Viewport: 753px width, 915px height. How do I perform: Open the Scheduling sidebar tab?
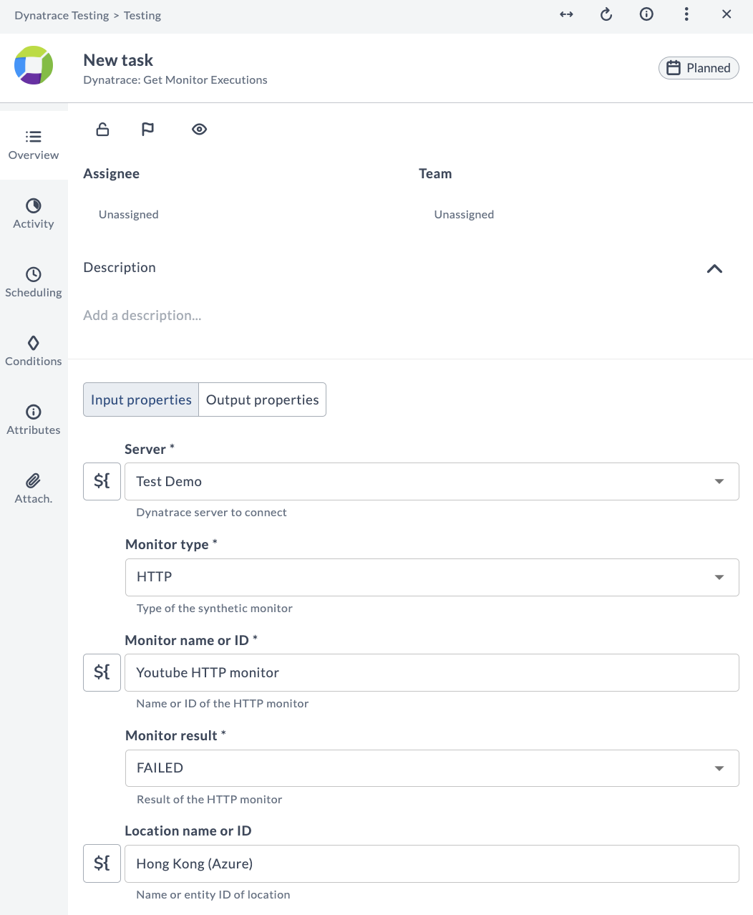34,283
